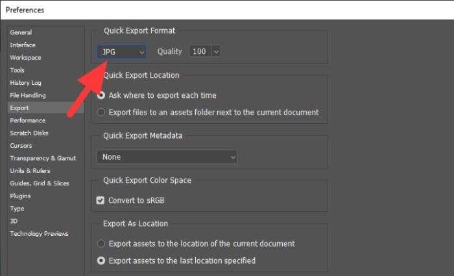454x276 pixels.
Task: Click the Quality 100 input field
Action: click(x=200, y=51)
